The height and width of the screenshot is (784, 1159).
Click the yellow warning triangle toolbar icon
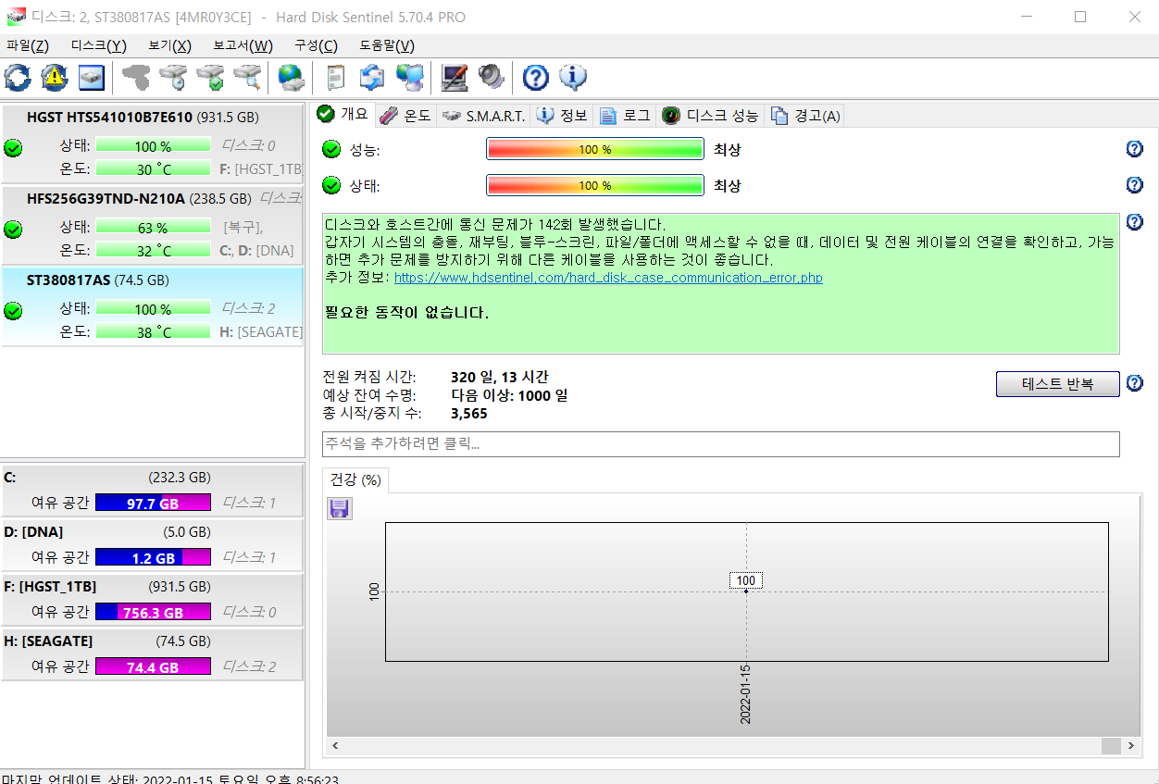55,77
